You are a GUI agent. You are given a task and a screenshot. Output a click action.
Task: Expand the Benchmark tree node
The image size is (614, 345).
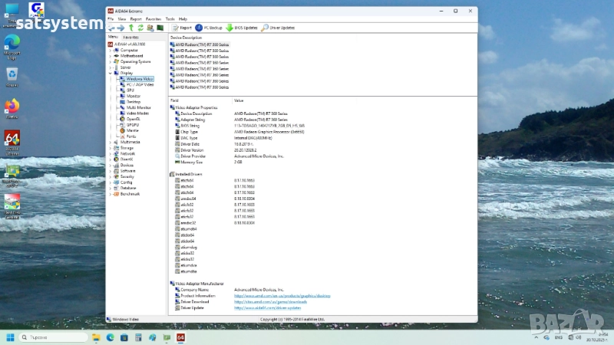point(110,193)
